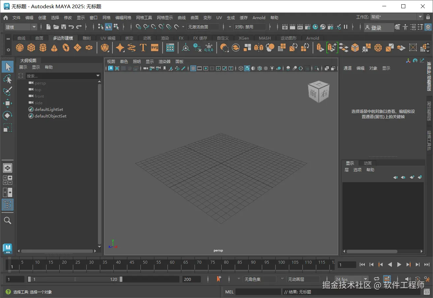Activate the Lasso select tool
Screen dimensions: 433x298
point(7,79)
